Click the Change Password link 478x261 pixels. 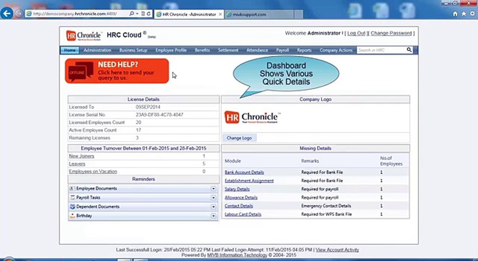point(391,33)
